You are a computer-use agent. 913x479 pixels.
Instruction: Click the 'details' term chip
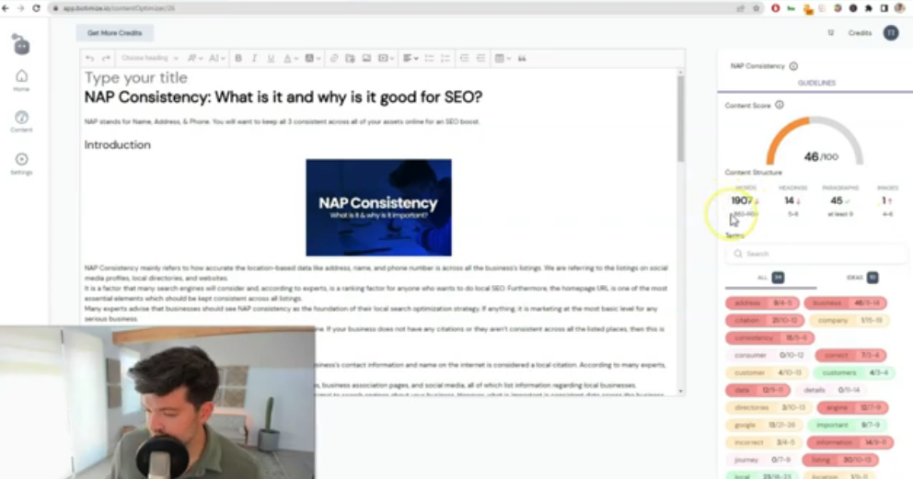pyautogui.click(x=831, y=390)
